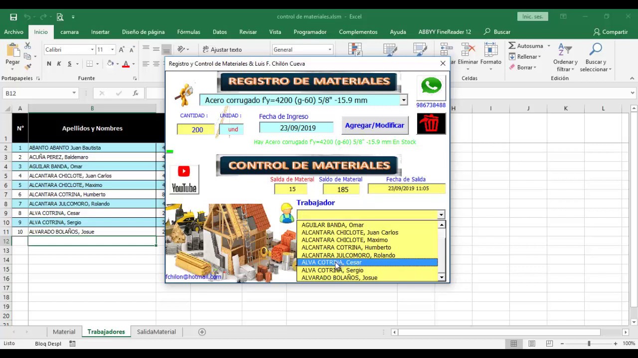Decrease font size icon
The image size is (638, 358).
pos(132,50)
